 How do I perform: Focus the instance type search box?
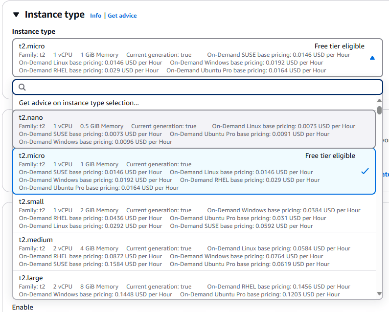[198, 87]
